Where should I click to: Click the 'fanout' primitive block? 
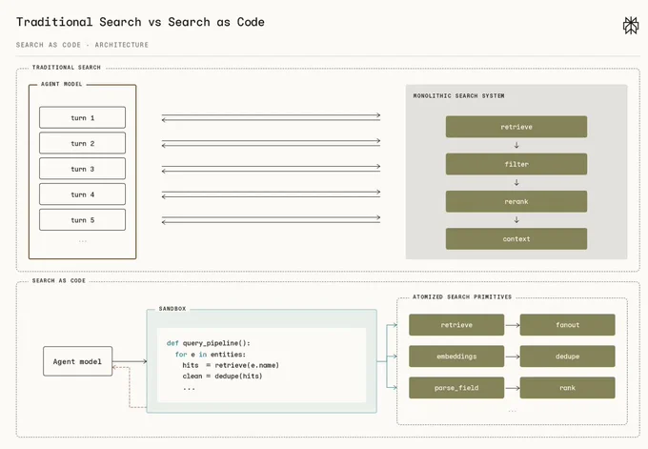567,324
